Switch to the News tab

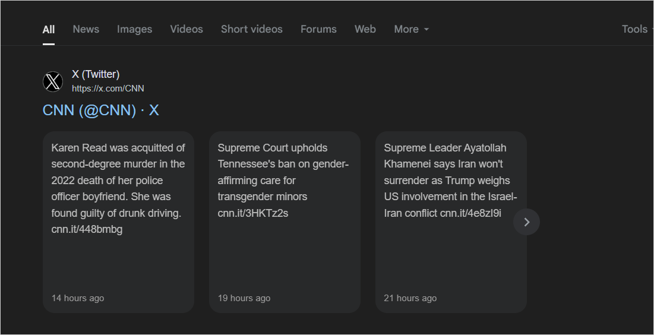pyautogui.click(x=86, y=29)
